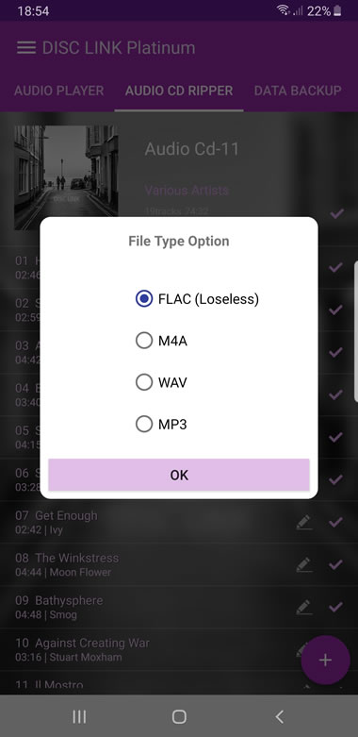Switch to DATA BACKUP tab
Screen dimensions: 358x737
click(x=298, y=91)
